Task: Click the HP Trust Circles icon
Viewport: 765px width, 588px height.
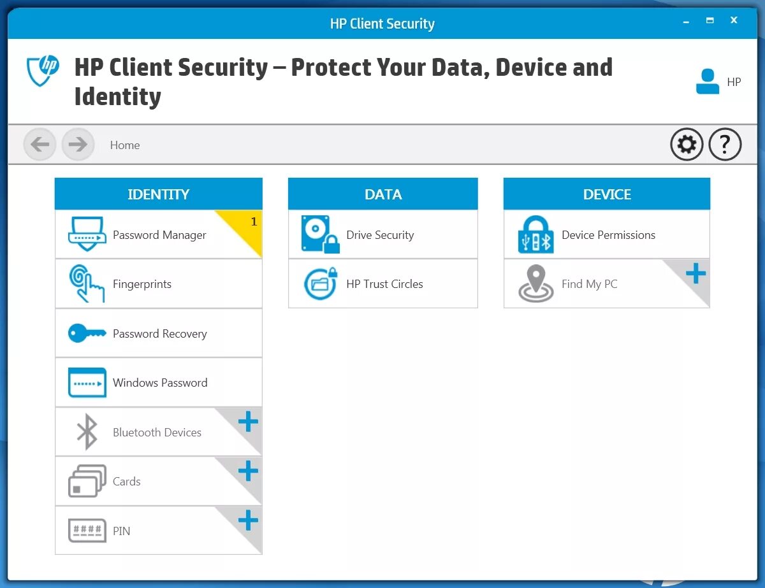Action: coord(320,283)
